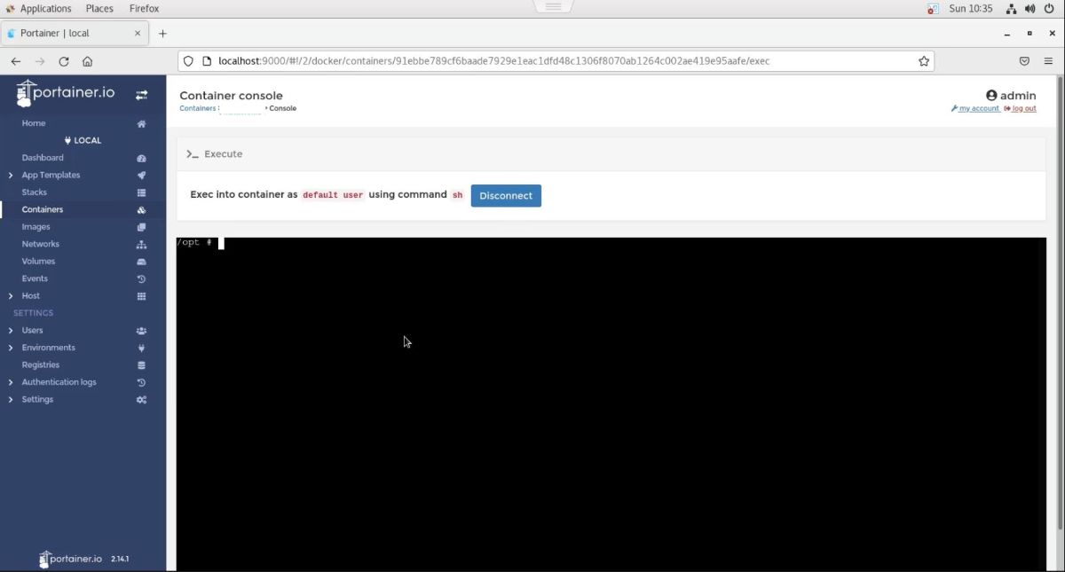Click the Dashboard gauge icon
Viewport: 1065px width, 572px height.
(141, 158)
